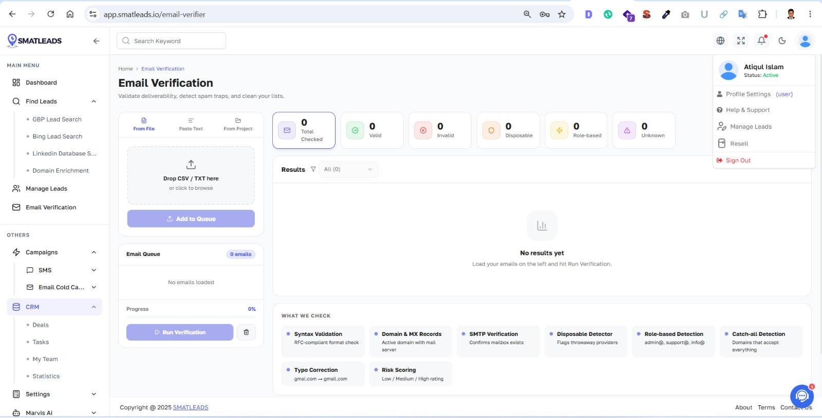Expand the Marvis Ai chevron
Viewport: 822px width, 418px height.
[x=94, y=412]
